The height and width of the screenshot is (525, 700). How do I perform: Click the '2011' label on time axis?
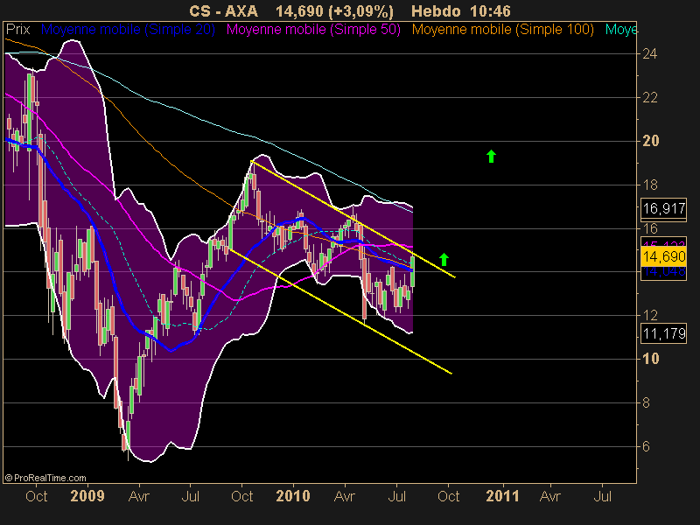(502, 496)
